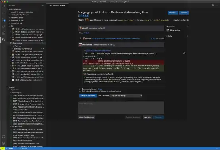The image size is (220, 150).
Task: Click into the leave a comment box
Action: pyautogui.click(x=121, y=108)
